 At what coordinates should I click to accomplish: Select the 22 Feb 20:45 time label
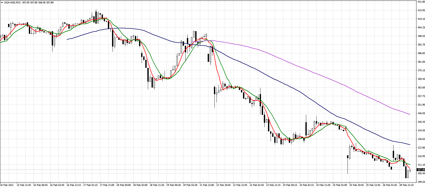pos(224,185)
